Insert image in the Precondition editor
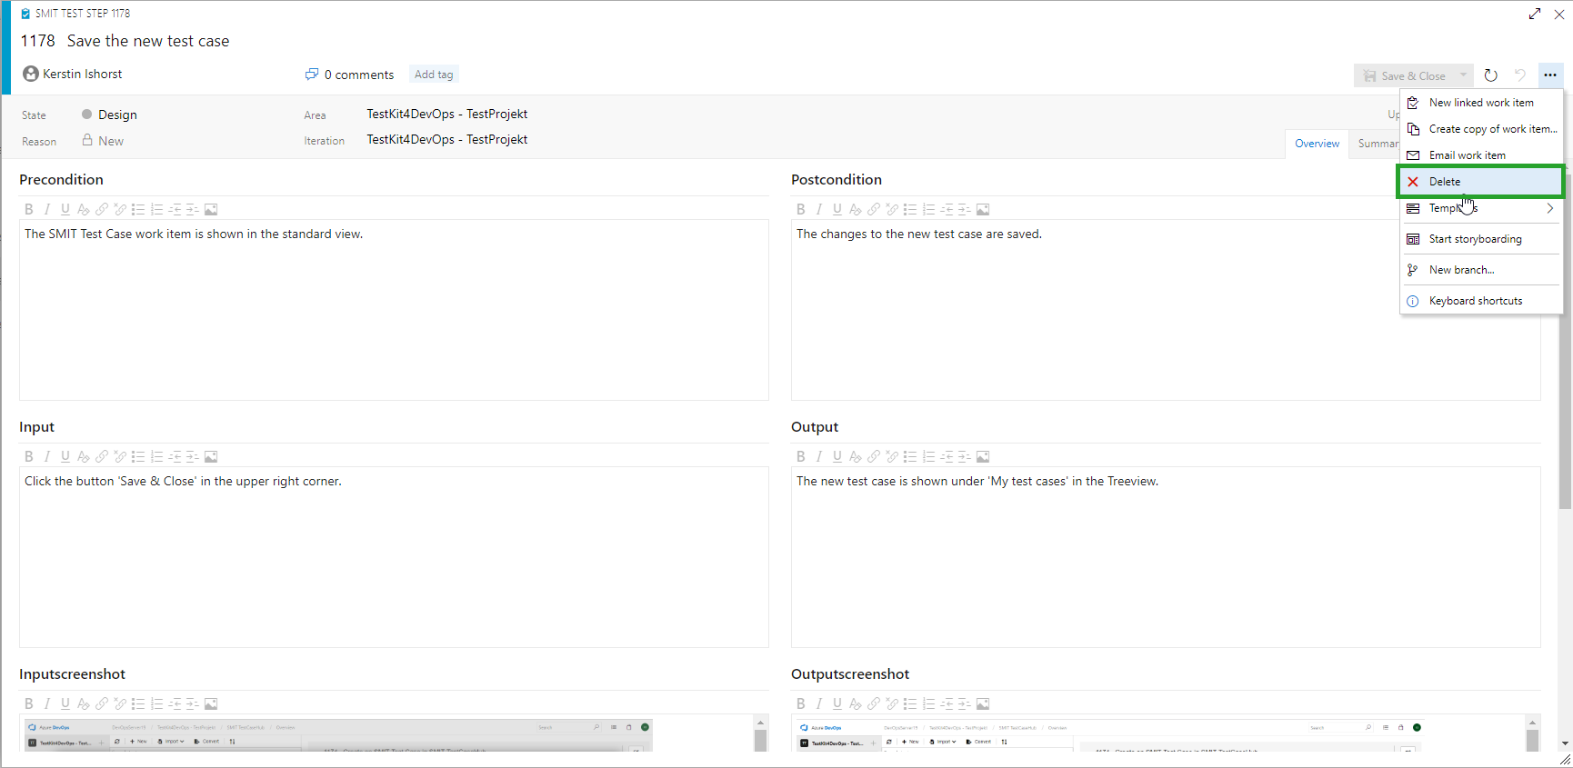 211,210
